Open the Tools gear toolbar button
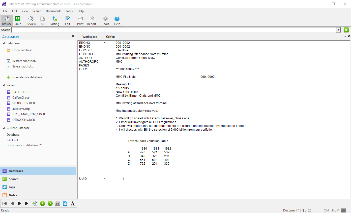 tap(105, 20)
